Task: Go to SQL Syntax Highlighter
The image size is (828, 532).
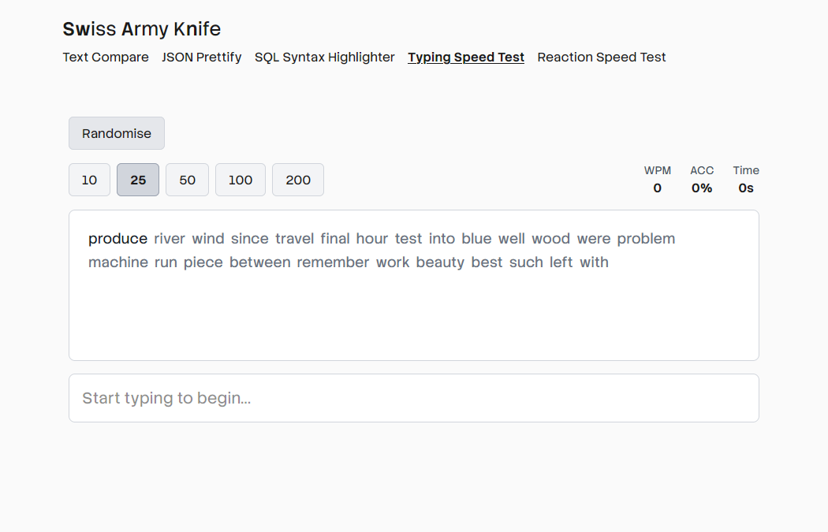Action: click(325, 57)
